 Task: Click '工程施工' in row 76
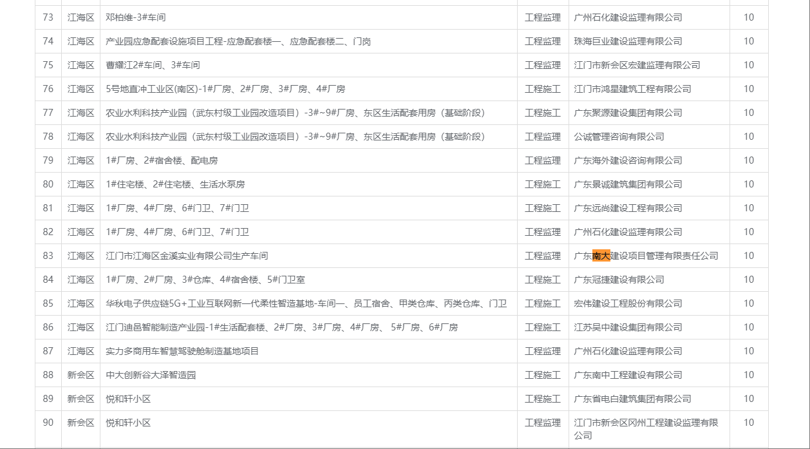[x=543, y=89]
